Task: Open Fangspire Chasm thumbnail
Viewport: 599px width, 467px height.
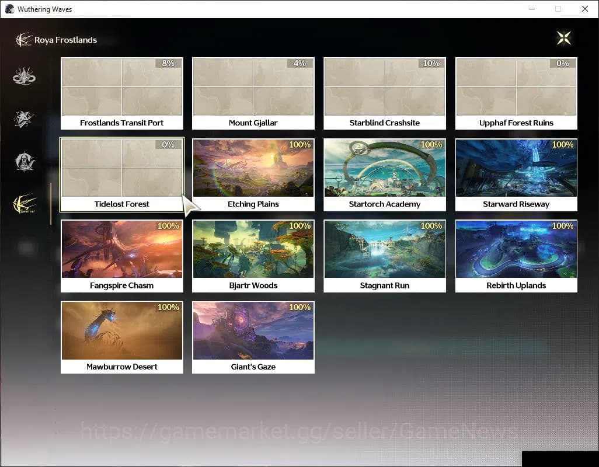Action: pos(122,249)
